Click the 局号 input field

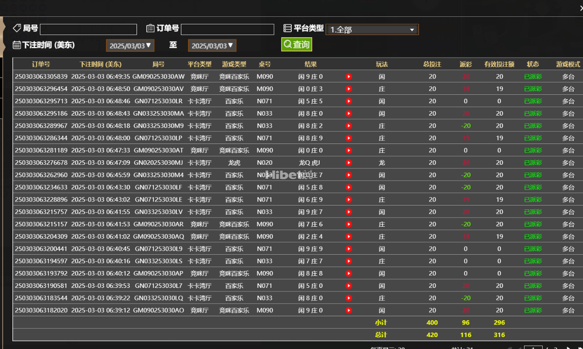coord(88,29)
